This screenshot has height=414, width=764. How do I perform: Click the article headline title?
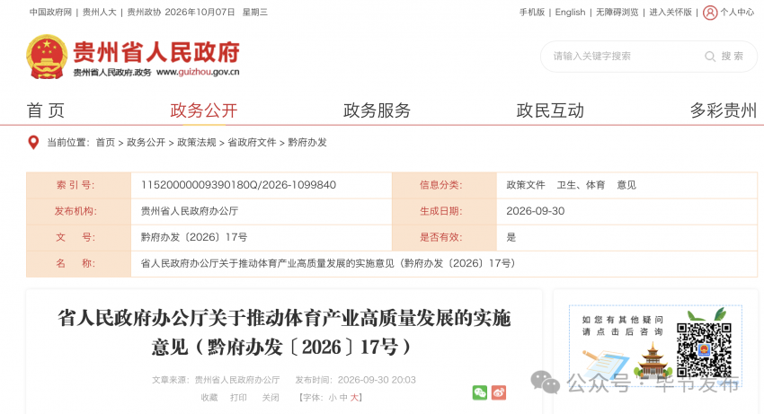(284, 332)
